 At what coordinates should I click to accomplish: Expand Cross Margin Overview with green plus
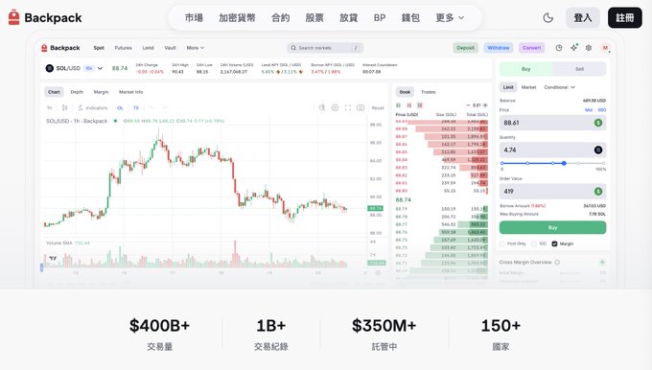click(x=602, y=263)
